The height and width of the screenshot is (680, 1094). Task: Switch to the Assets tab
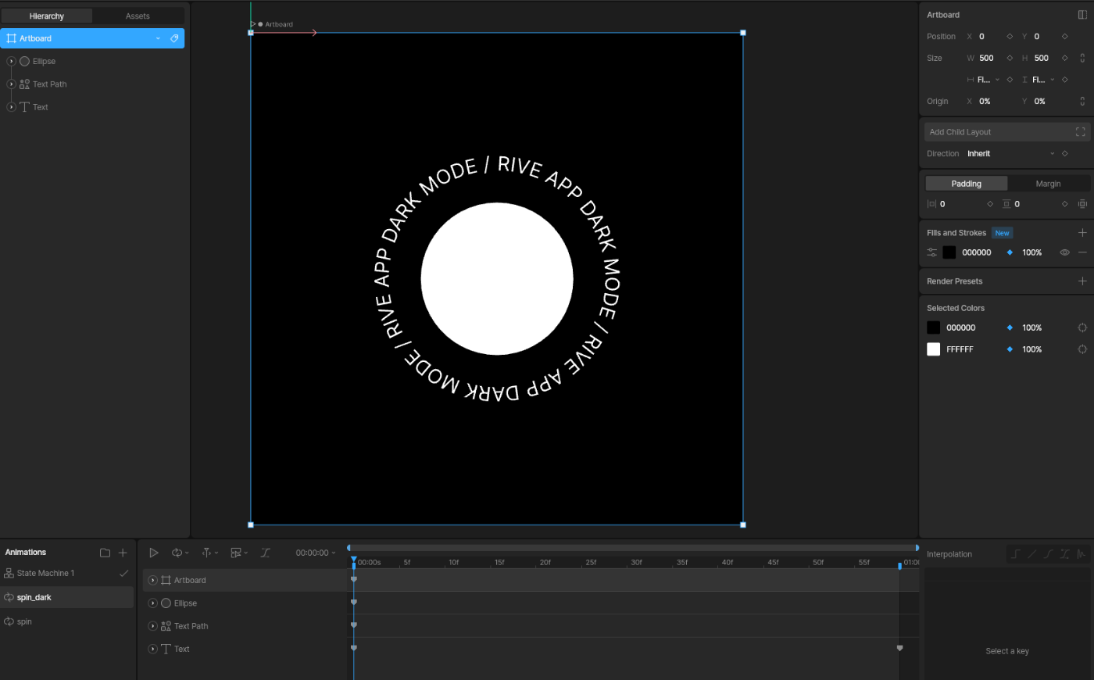tap(138, 16)
